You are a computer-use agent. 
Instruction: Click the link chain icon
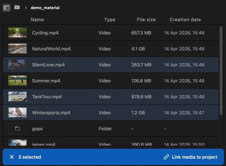166,157
